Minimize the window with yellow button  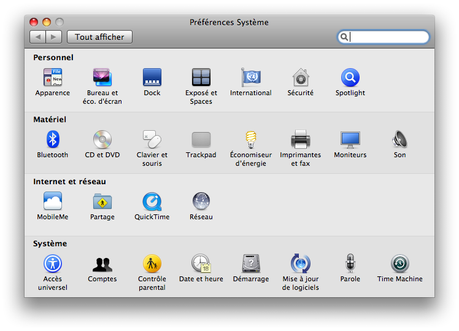(x=47, y=22)
